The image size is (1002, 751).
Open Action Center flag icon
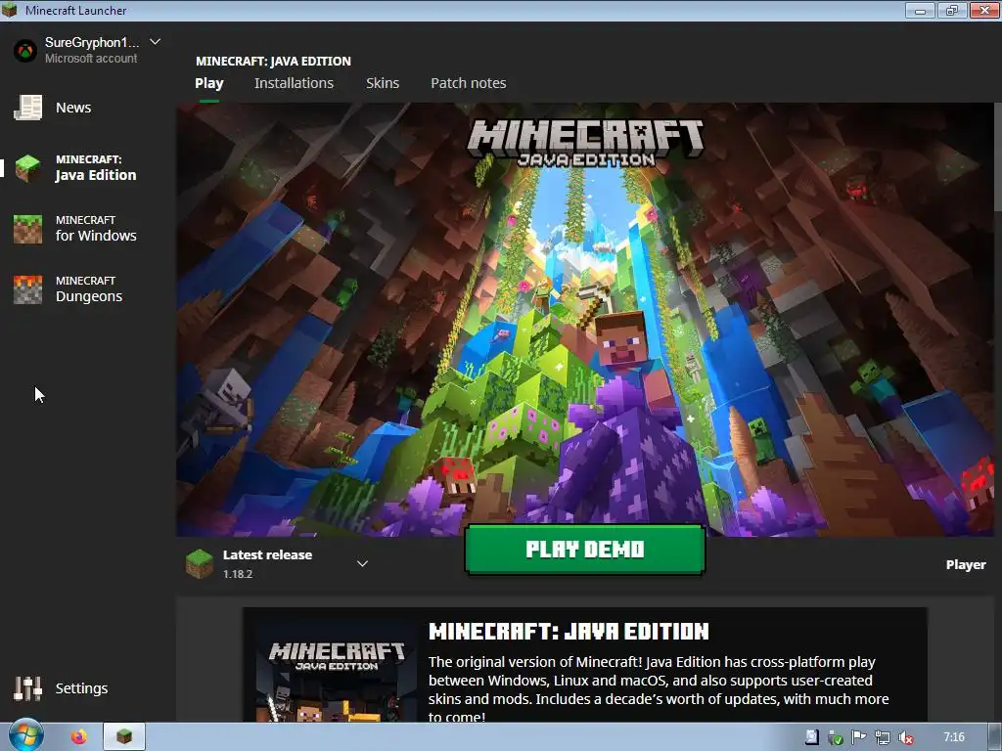pos(858,737)
